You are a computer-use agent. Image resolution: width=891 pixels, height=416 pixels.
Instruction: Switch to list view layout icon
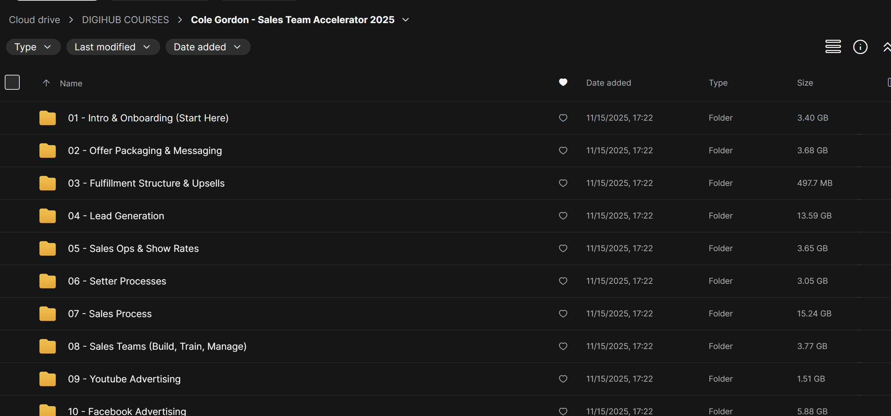(833, 47)
